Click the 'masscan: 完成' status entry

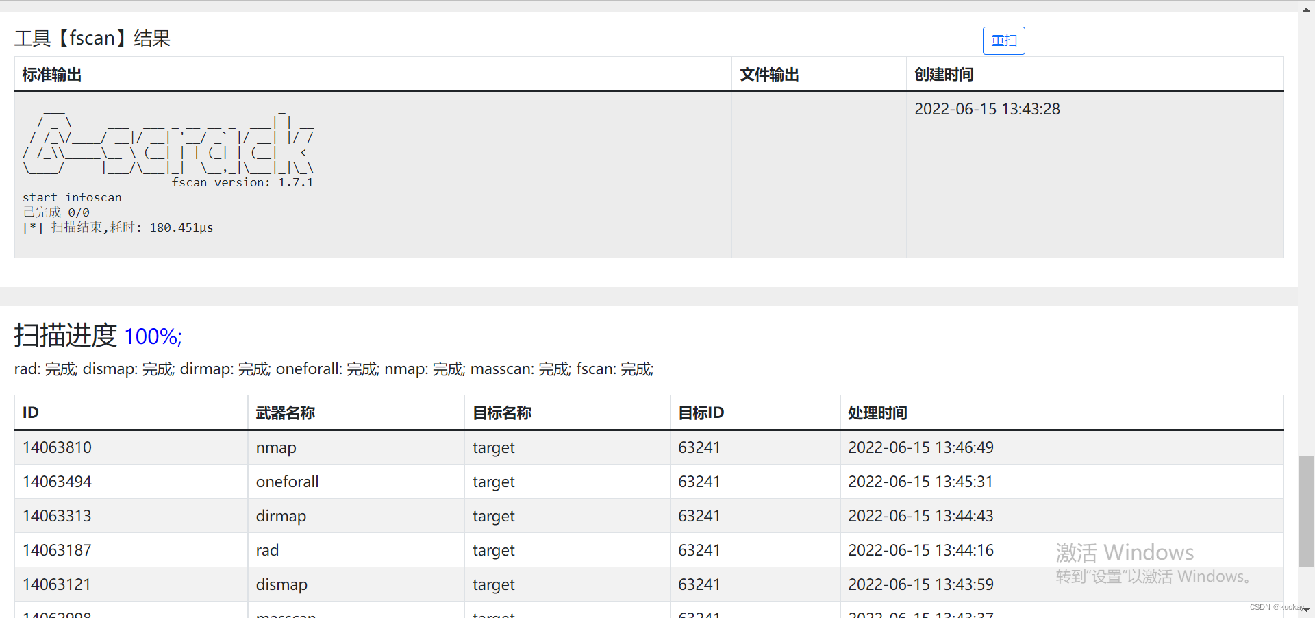tap(521, 369)
